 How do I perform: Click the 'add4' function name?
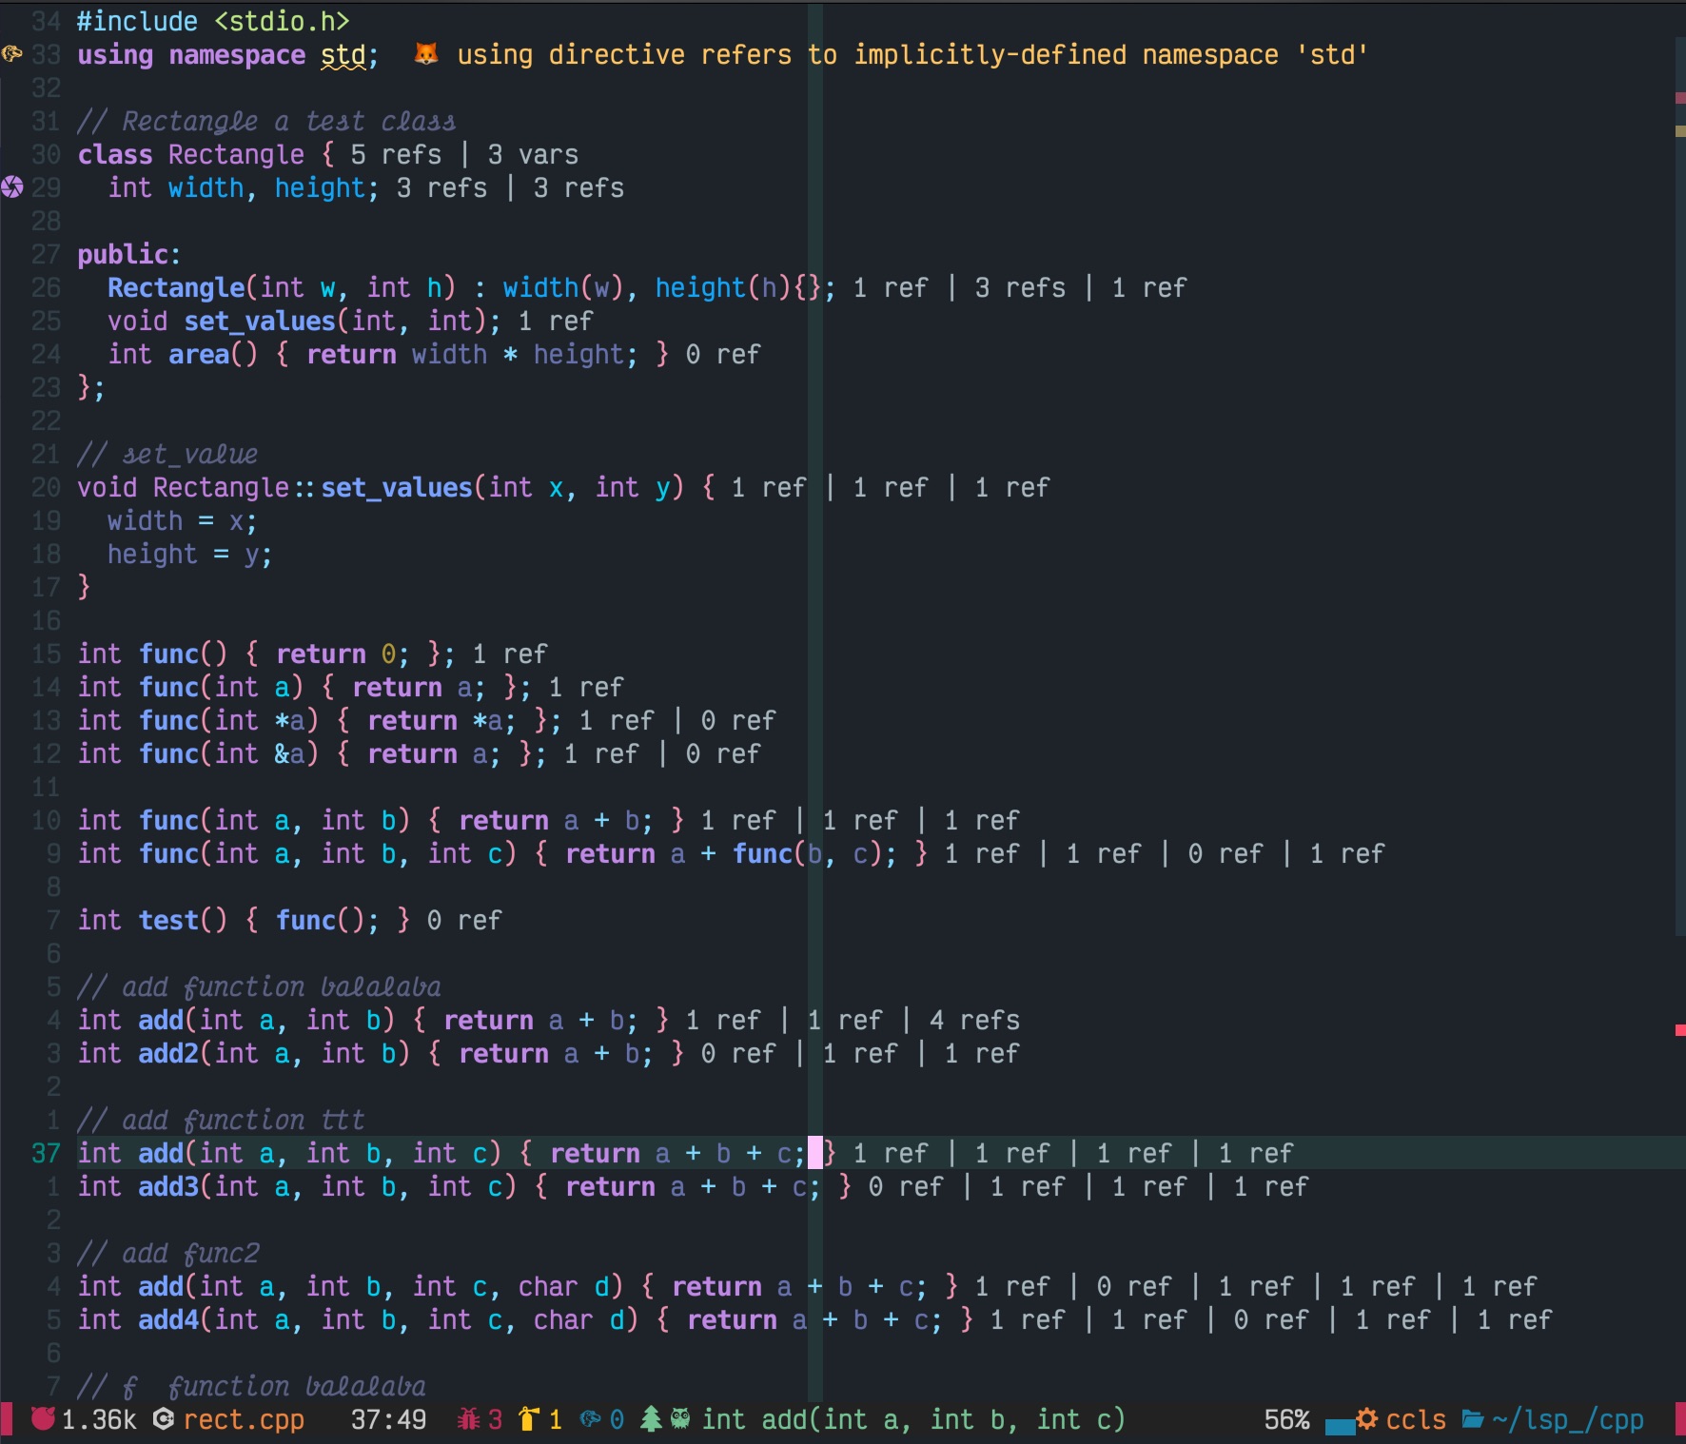pyautogui.click(x=167, y=1319)
